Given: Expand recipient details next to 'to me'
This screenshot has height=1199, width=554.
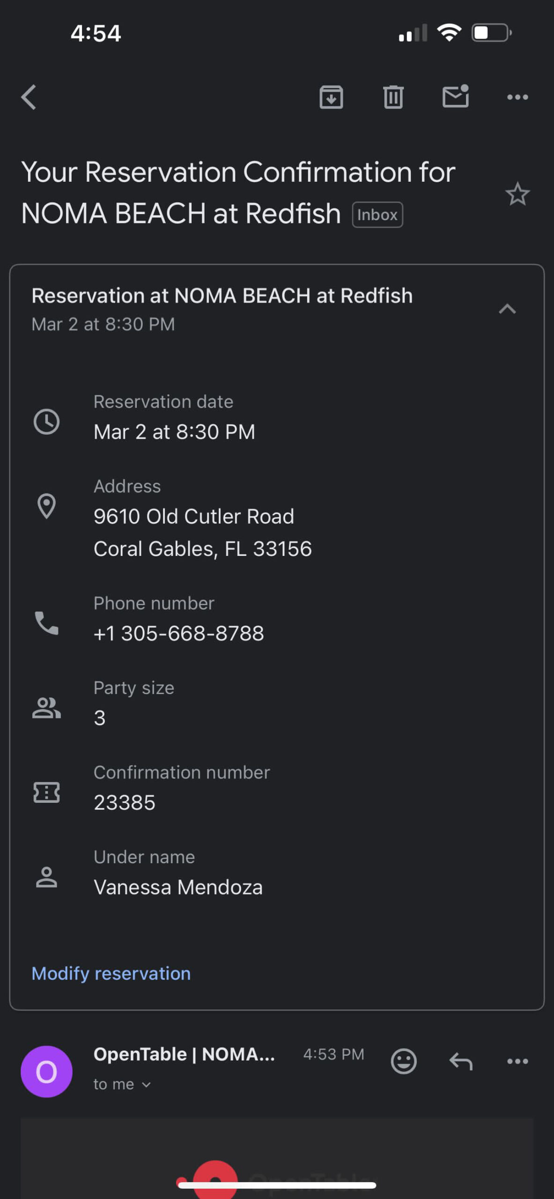Looking at the screenshot, I should tap(146, 1085).
